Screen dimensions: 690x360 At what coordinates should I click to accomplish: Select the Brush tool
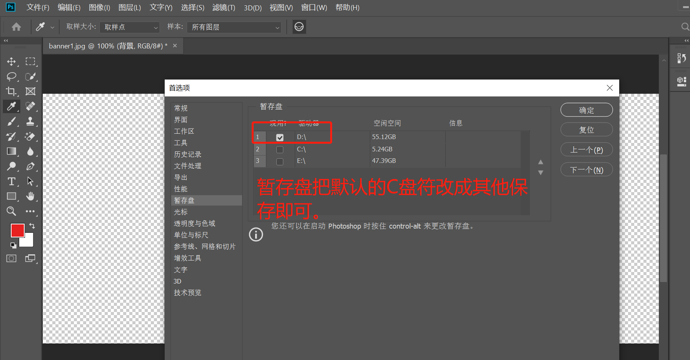click(12, 121)
